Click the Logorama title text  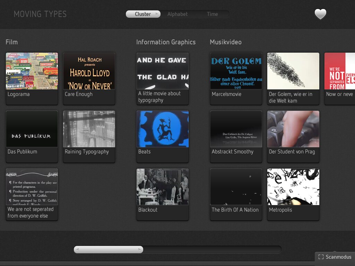(19, 94)
